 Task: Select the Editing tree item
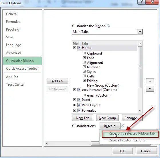(x=92, y=81)
